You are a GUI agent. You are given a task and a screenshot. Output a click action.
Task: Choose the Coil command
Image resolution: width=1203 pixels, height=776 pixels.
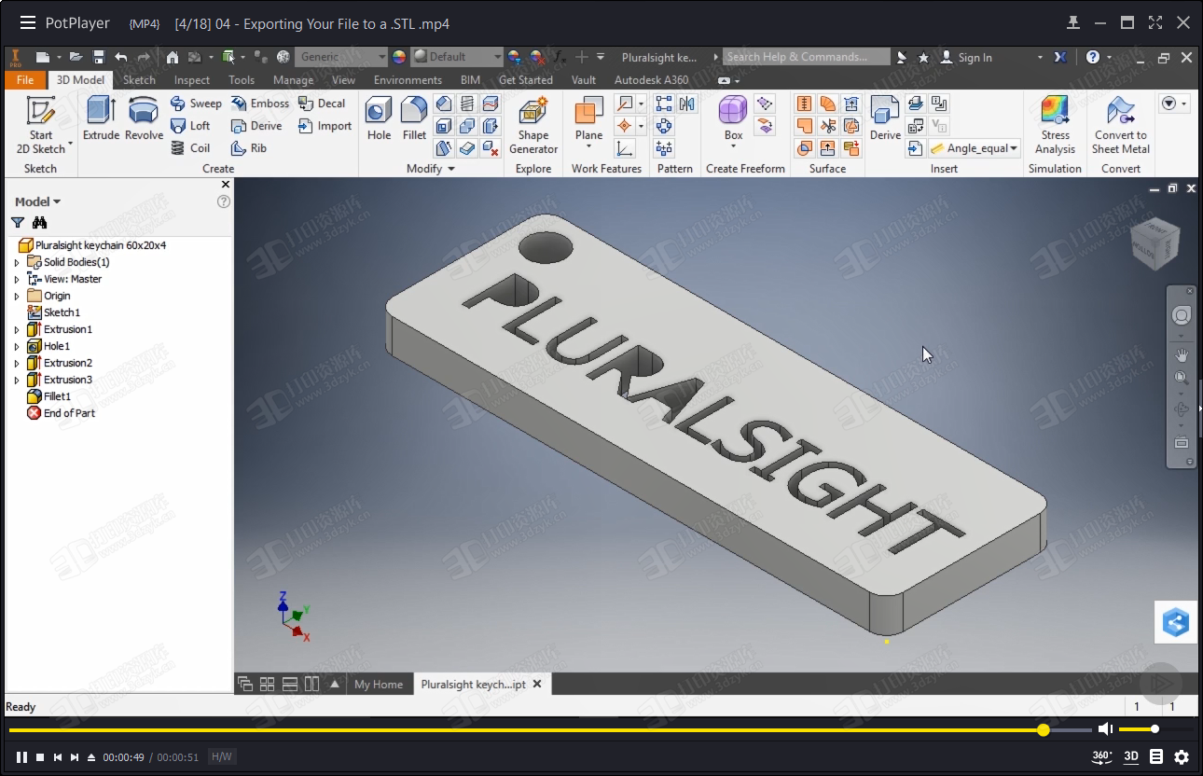[190, 148]
